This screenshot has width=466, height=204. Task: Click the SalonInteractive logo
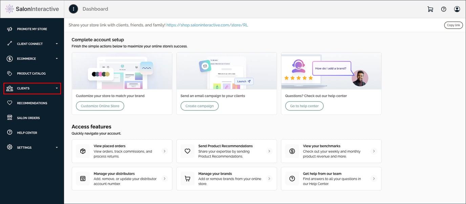pos(32,9)
